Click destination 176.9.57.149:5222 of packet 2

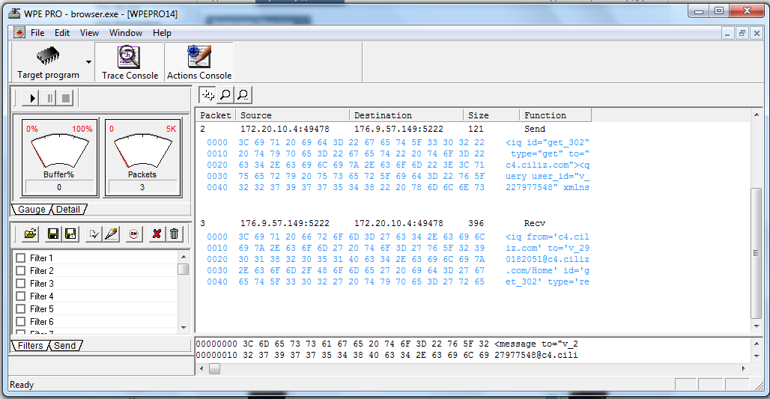pos(398,129)
